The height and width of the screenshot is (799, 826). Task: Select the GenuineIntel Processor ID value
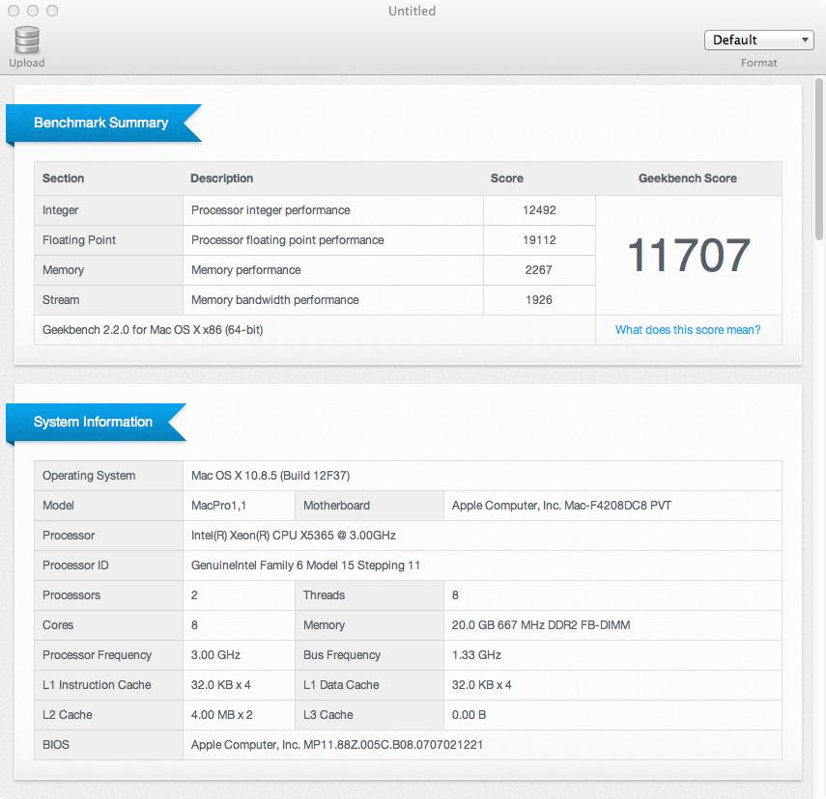click(305, 565)
